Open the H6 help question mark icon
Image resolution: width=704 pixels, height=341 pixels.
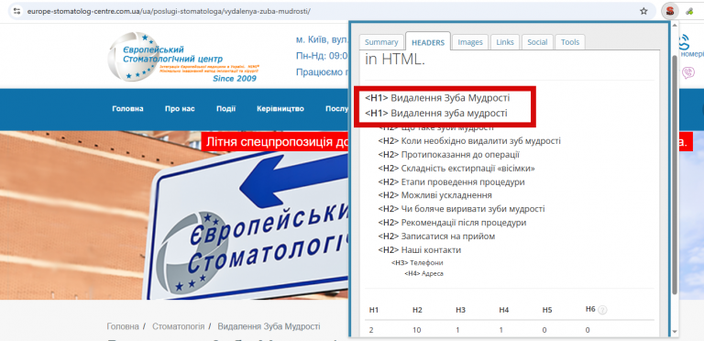[602, 310]
